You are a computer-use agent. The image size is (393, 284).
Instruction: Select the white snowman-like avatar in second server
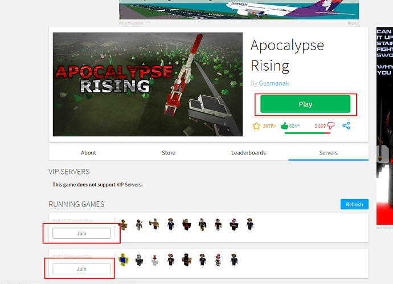tap(155, 260)
